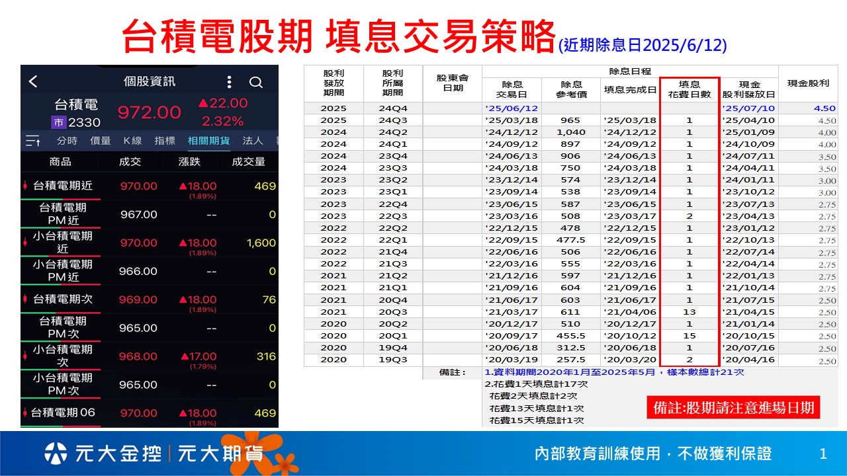
Task: Click the slide title 台積電股期 填息交易策略
Action: [339, 36]
